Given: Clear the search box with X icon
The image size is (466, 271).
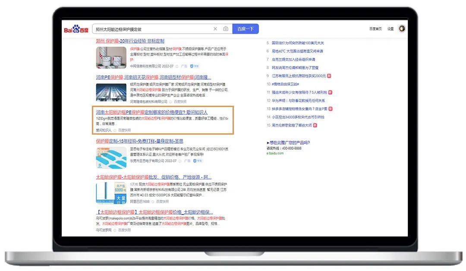Looking at the screenshot, I should (x=215, y=29).
